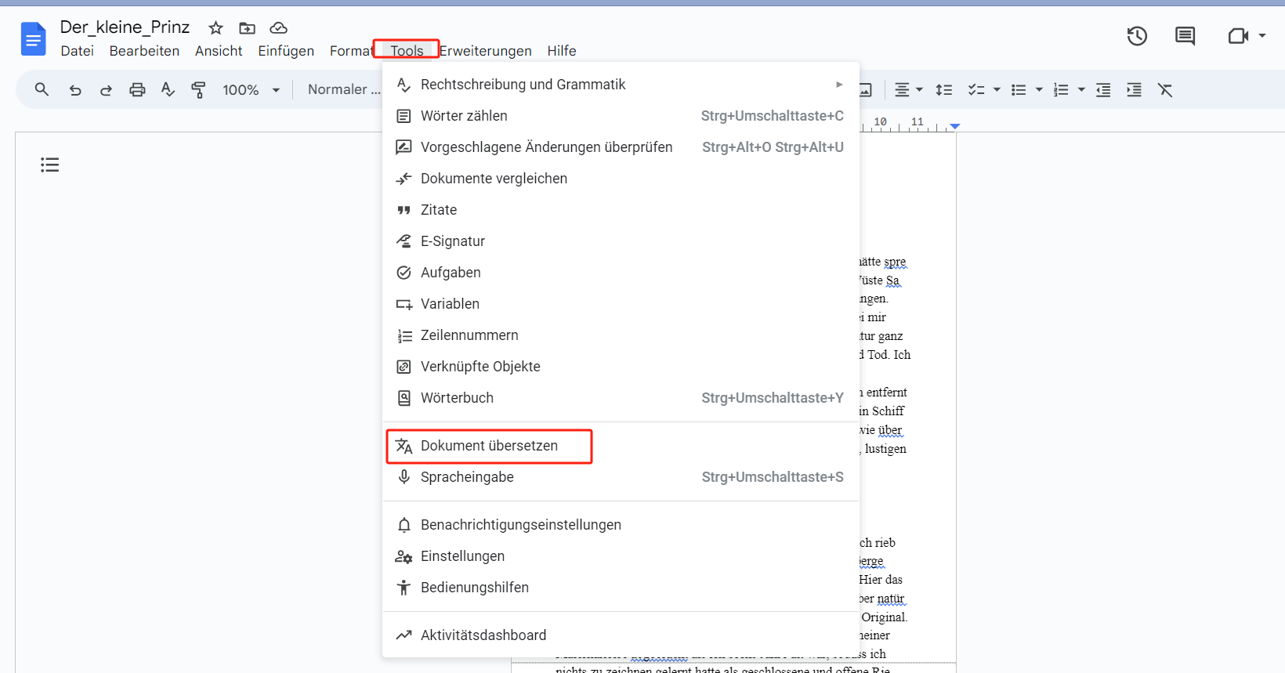Apply a numbered list
Viewport: 1285px width, 673px height.
coord(1061,90)
